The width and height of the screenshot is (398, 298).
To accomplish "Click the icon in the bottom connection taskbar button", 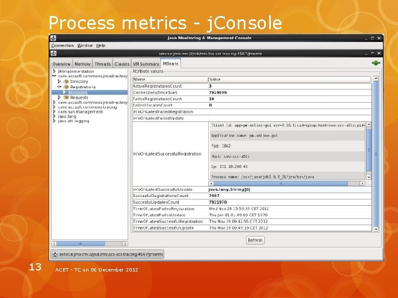I will coord(55,254).
